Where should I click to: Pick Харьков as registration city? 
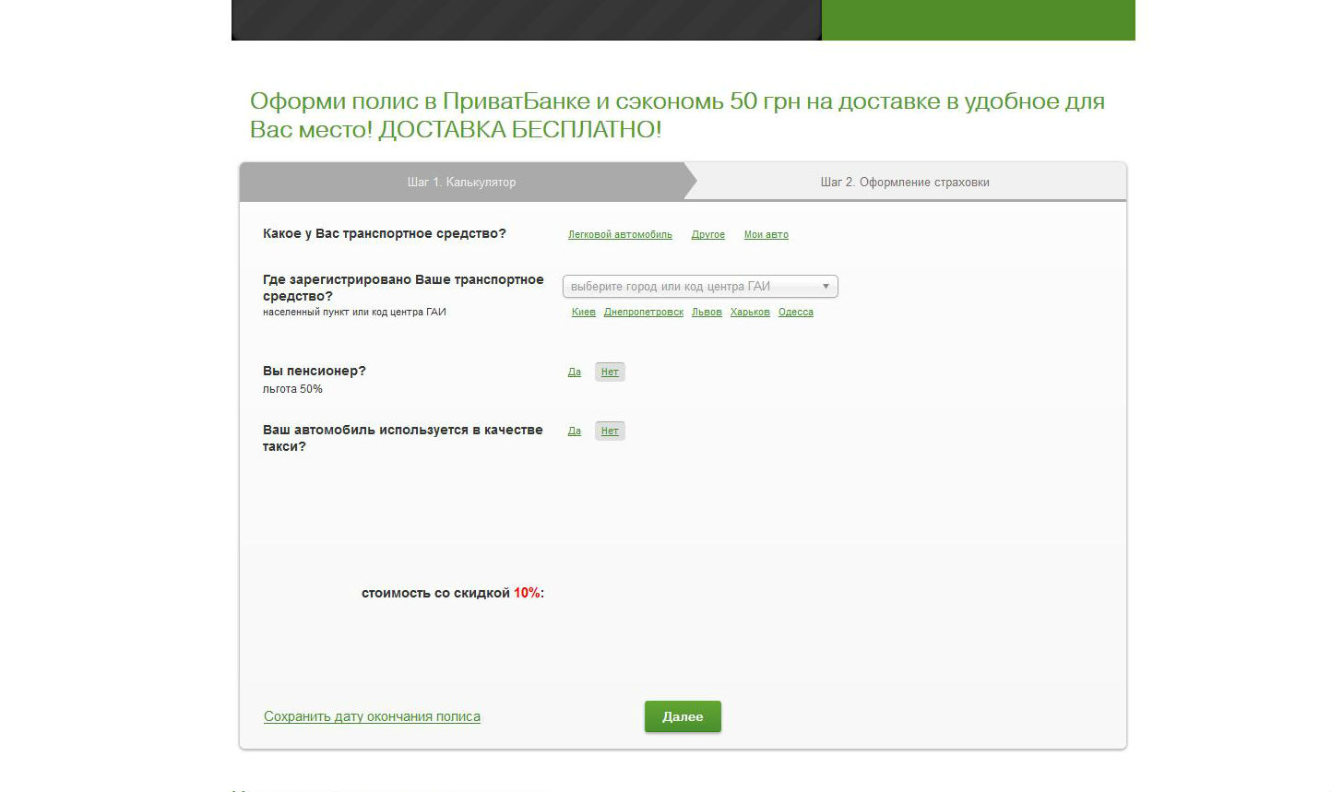[750, 312]
